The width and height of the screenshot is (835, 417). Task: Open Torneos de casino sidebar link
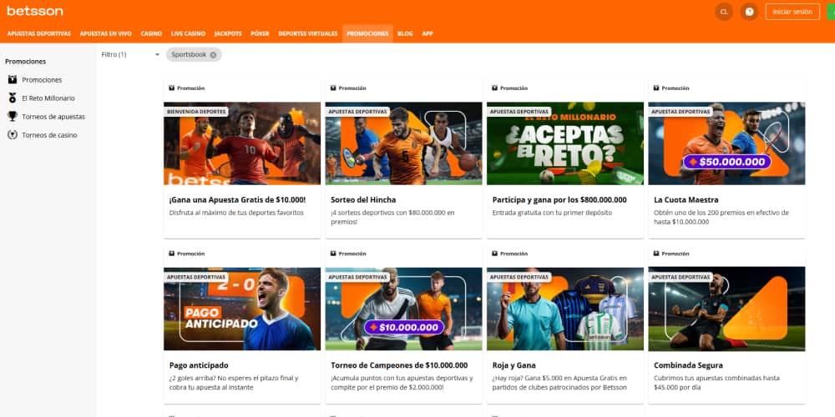coord(49,135)
